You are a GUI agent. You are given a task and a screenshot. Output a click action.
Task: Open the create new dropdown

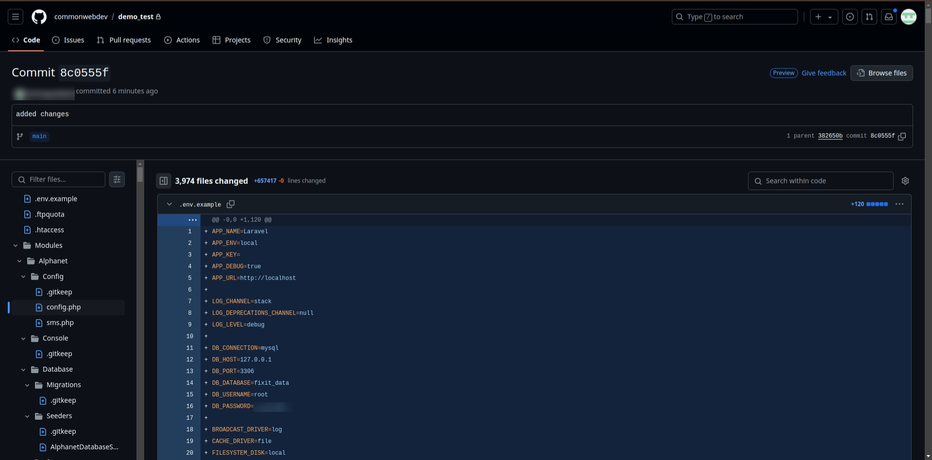(x=824, y=17)
